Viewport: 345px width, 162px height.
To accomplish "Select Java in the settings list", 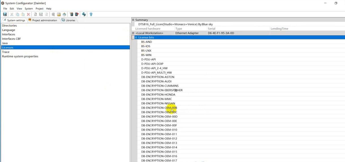I will point(65,43).
